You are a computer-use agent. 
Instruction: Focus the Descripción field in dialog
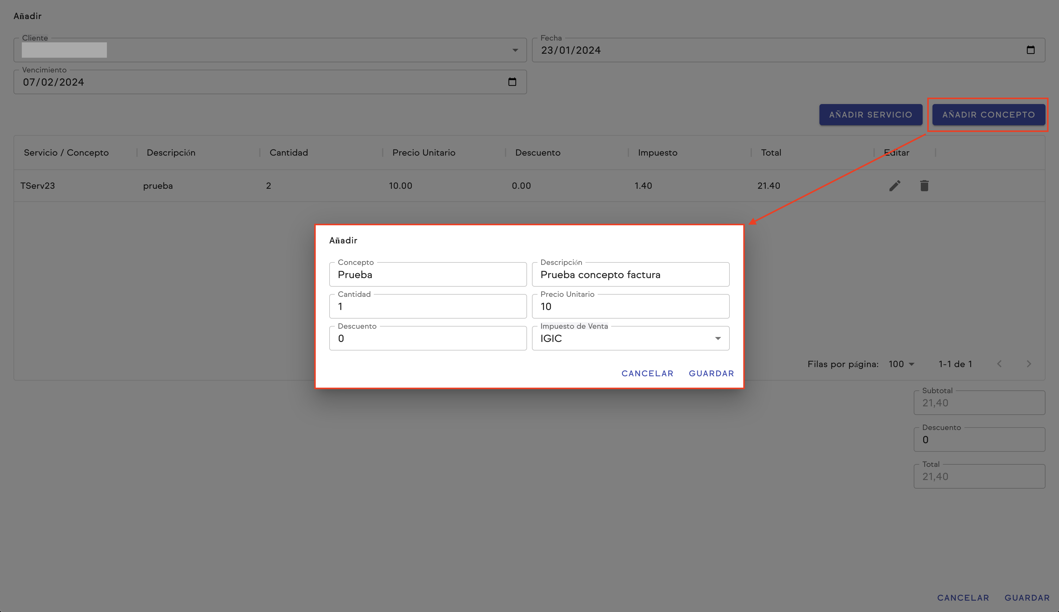[630, 275]
